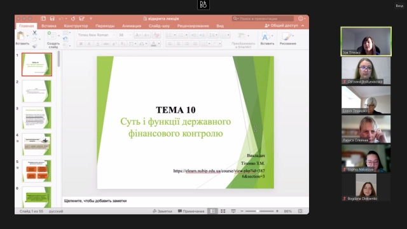Click the B&O icon at top center

coord(203,4)
